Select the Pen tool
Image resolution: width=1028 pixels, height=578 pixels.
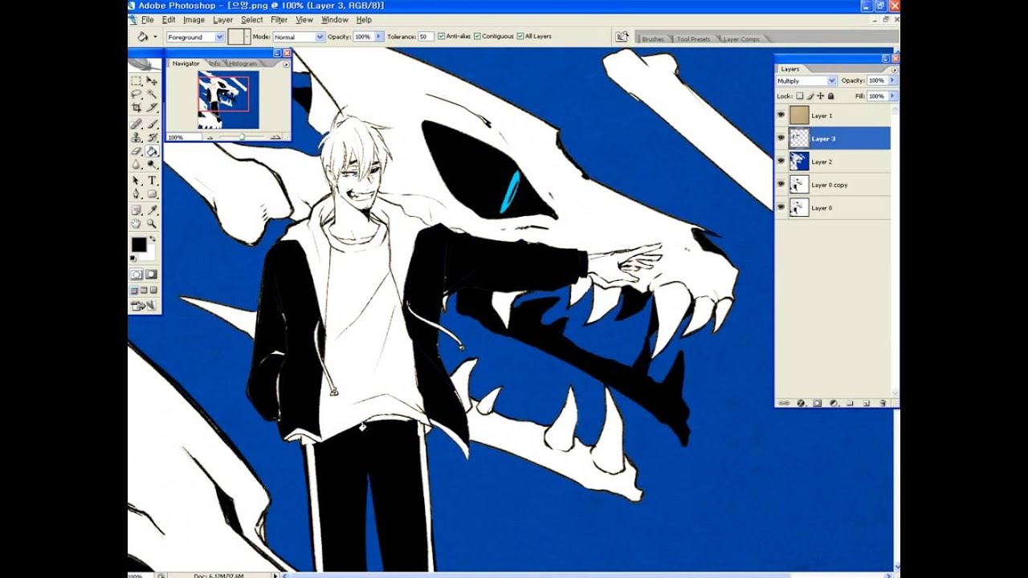click(137, 193)
